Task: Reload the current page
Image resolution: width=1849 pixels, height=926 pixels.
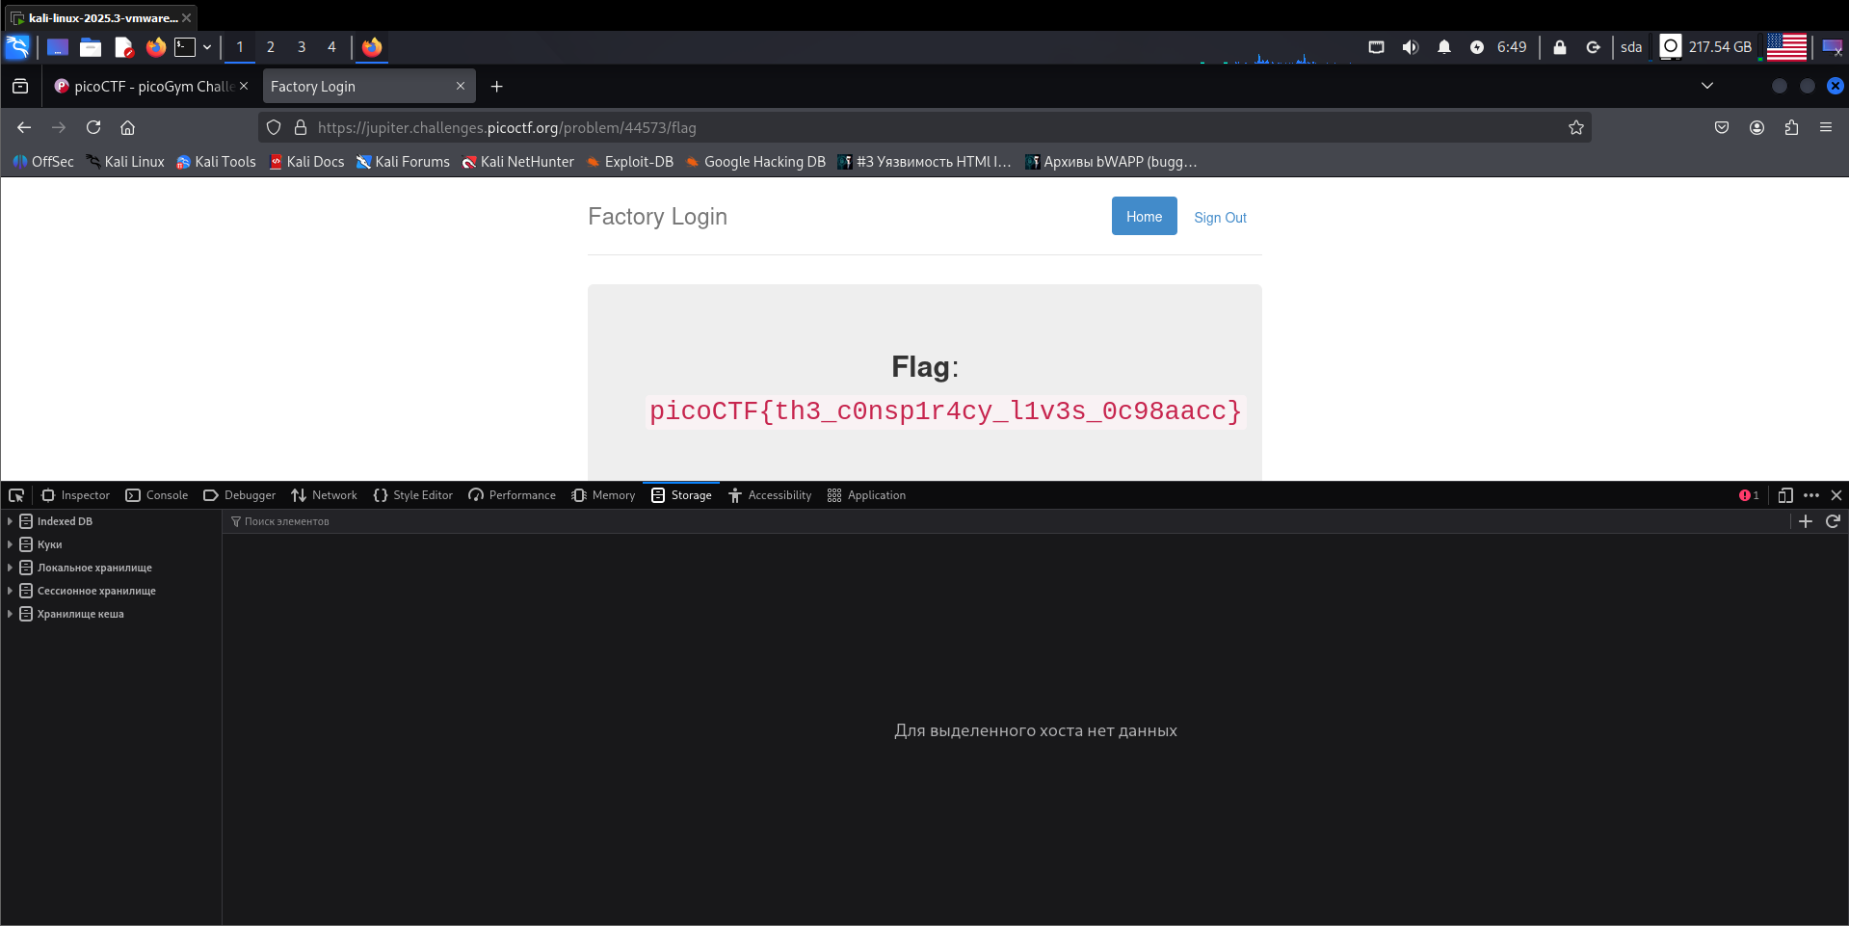Action: (x=93, y=127)
